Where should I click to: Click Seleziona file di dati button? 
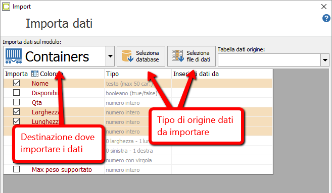click(x=192, y=56)
